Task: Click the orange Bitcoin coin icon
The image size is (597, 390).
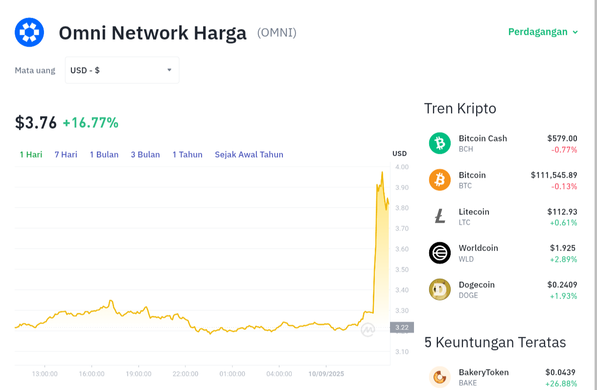Action: pos(439,180)
